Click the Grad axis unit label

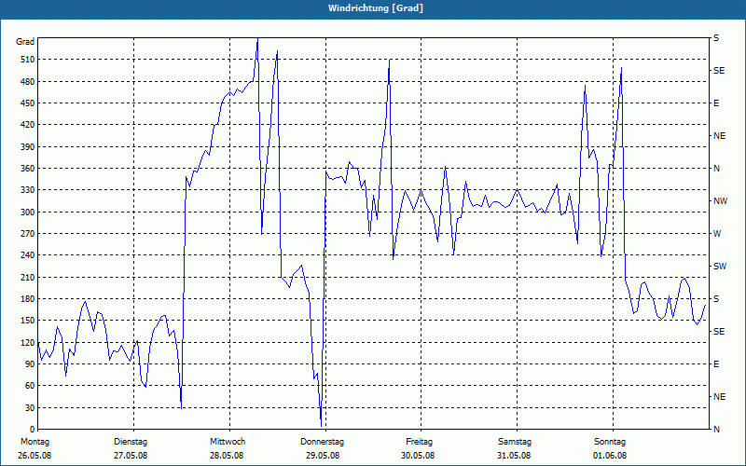[25, 42]
